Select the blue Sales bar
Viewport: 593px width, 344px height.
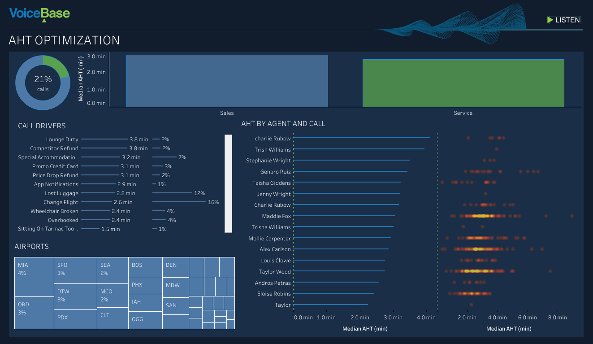tap(227, 81)
